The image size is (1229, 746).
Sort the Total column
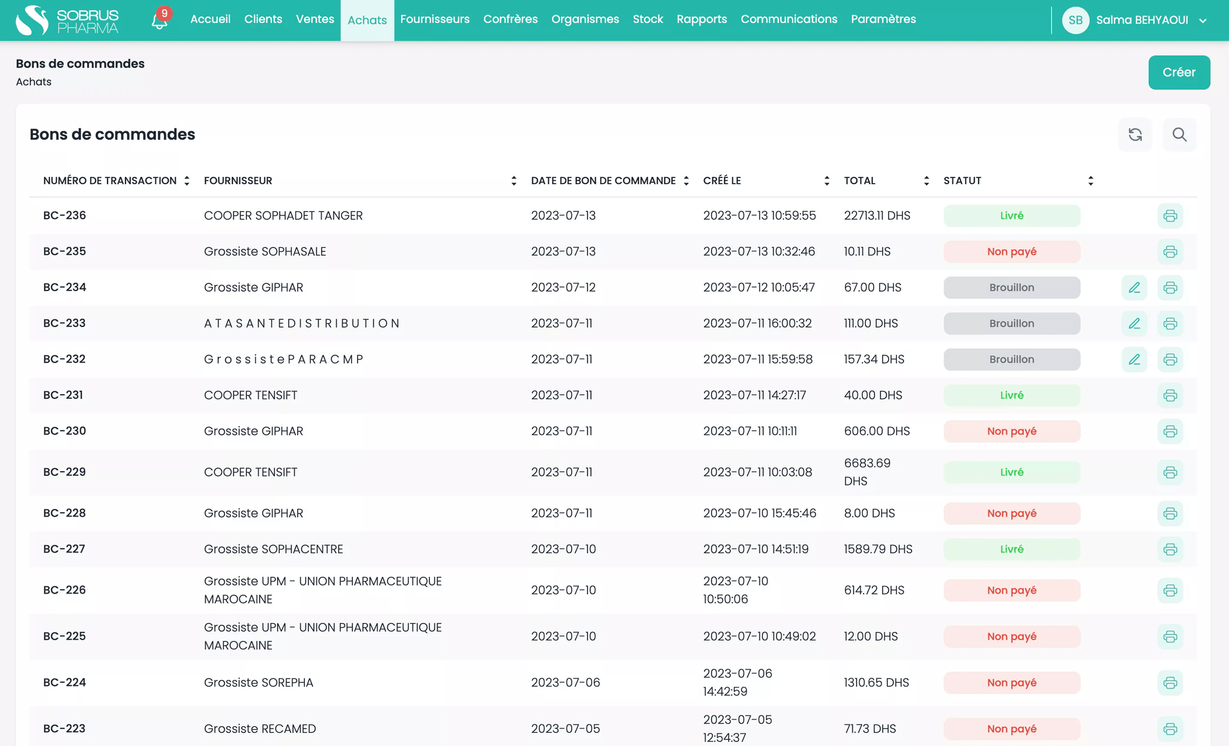[x=927, y=181]
